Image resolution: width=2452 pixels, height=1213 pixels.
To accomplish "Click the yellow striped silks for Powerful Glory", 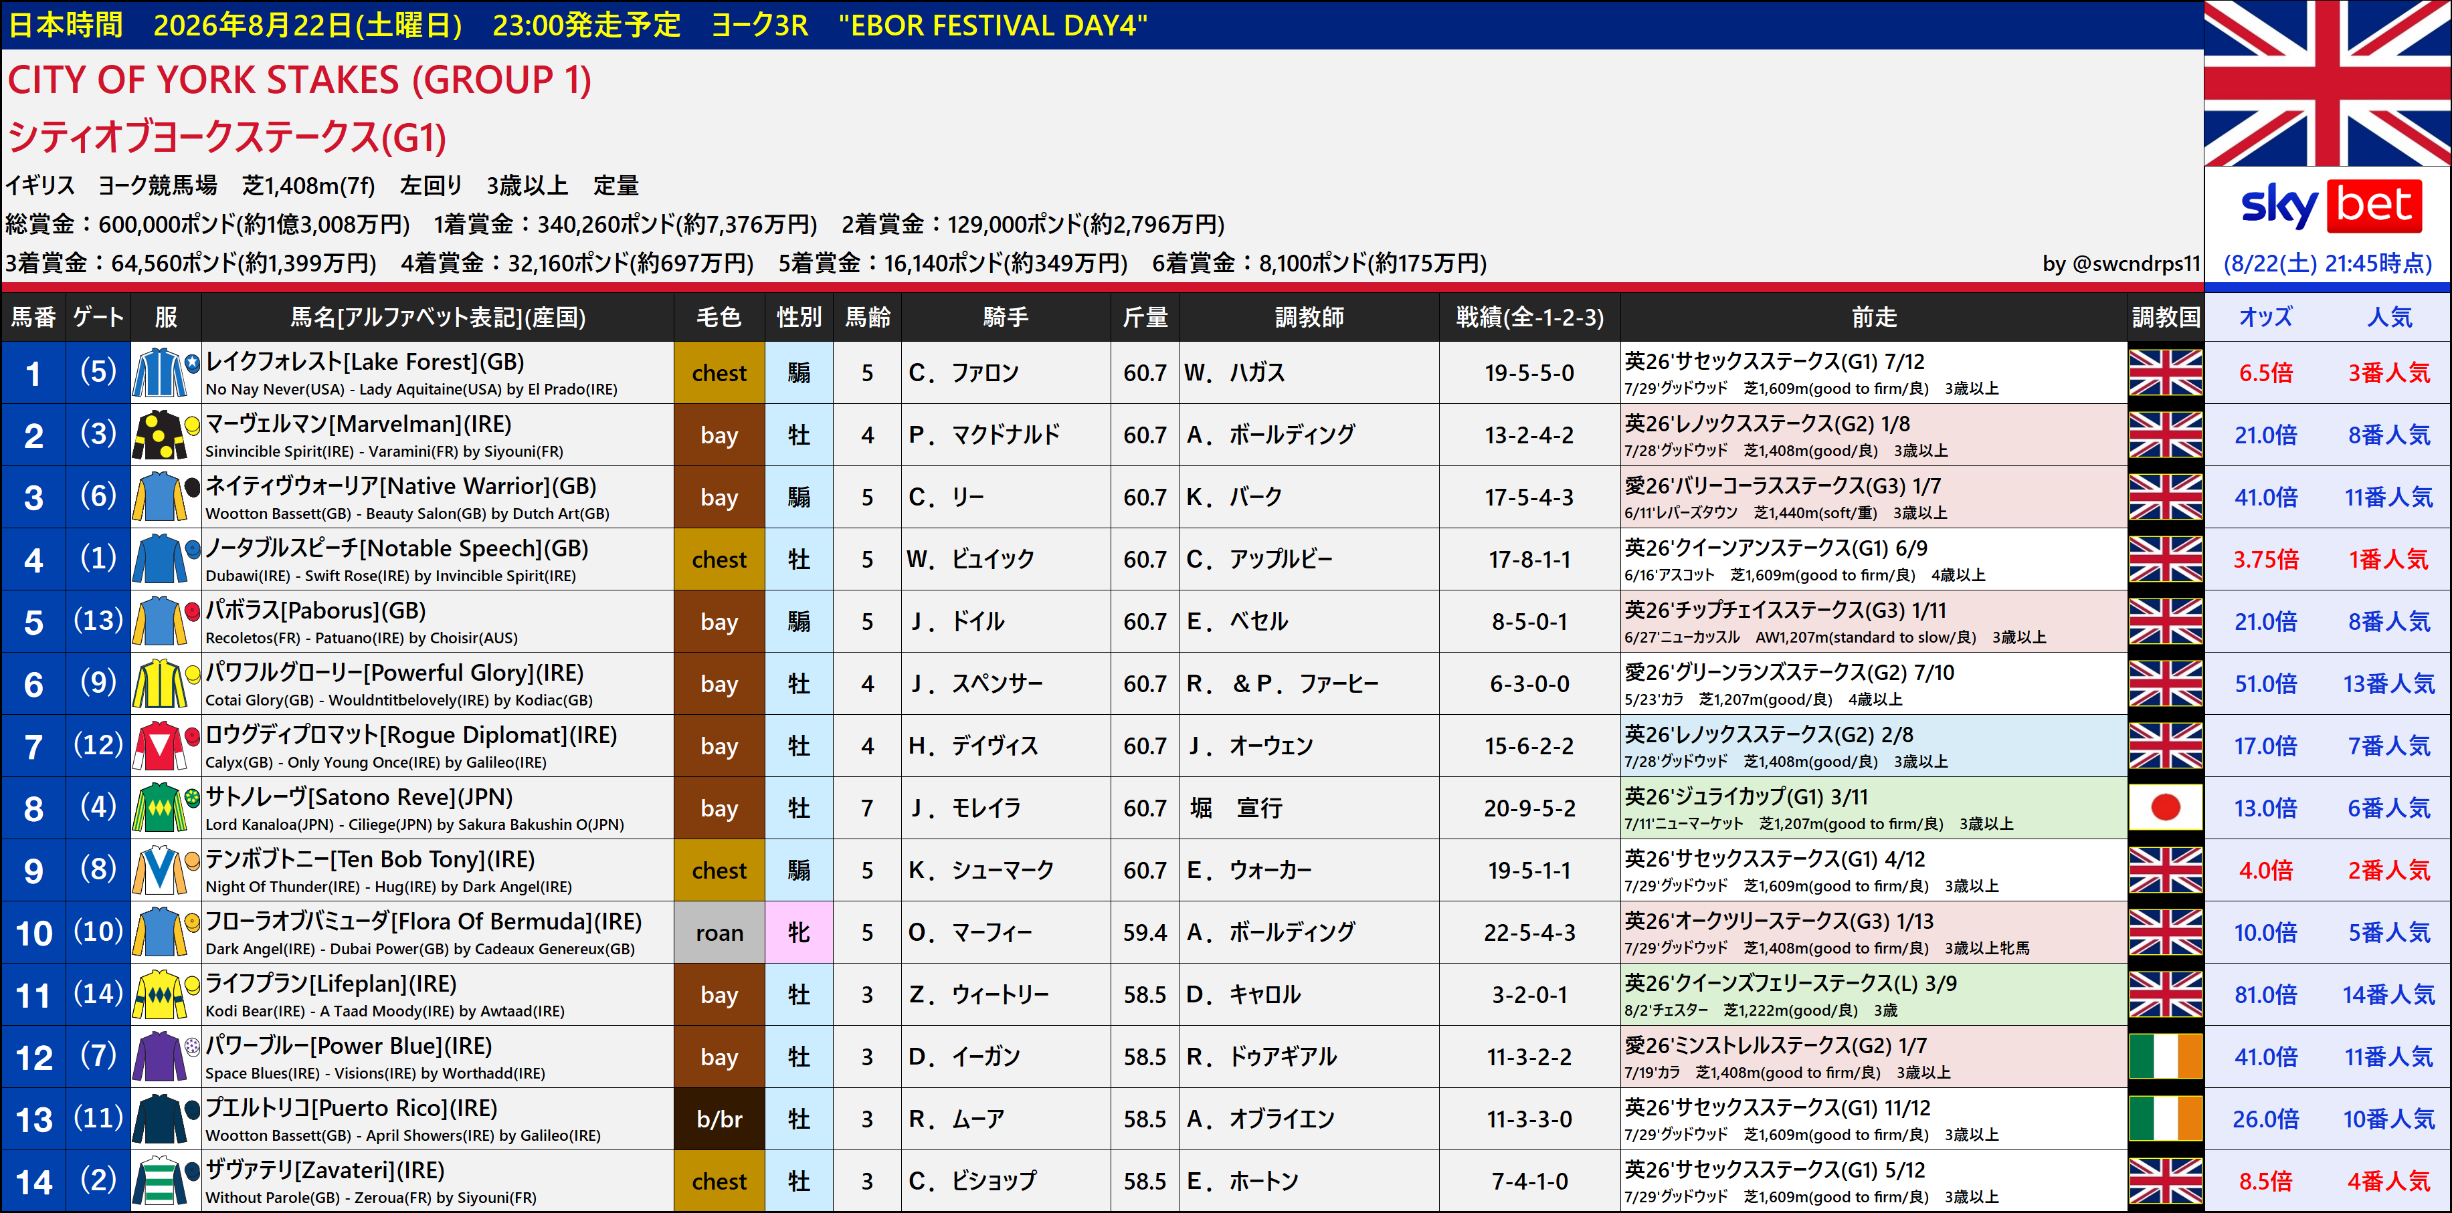I will (x=166, y=683).
